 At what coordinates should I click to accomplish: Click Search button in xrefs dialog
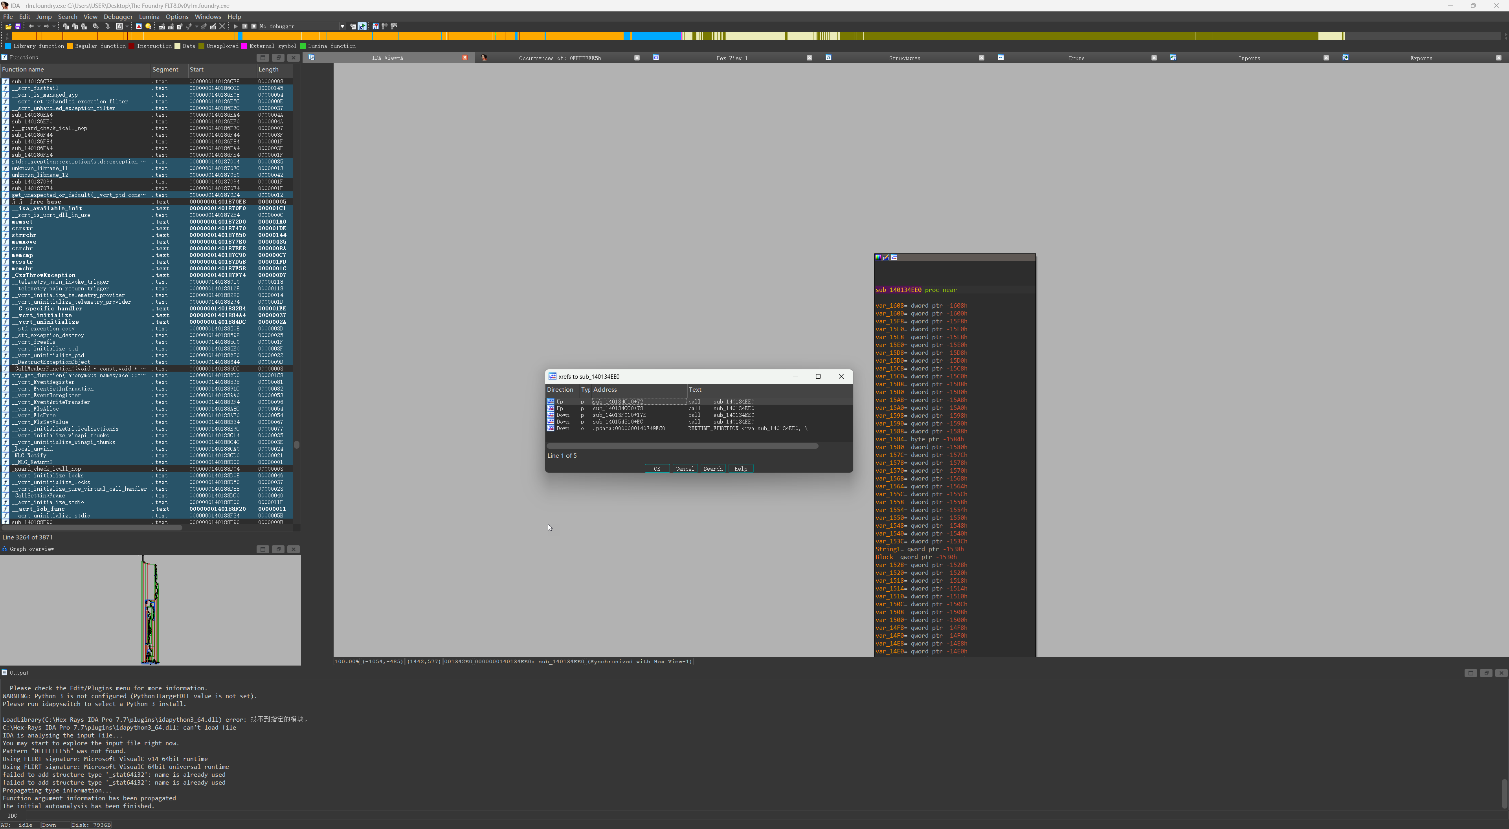pyautogui.click(x=712, y=469)
